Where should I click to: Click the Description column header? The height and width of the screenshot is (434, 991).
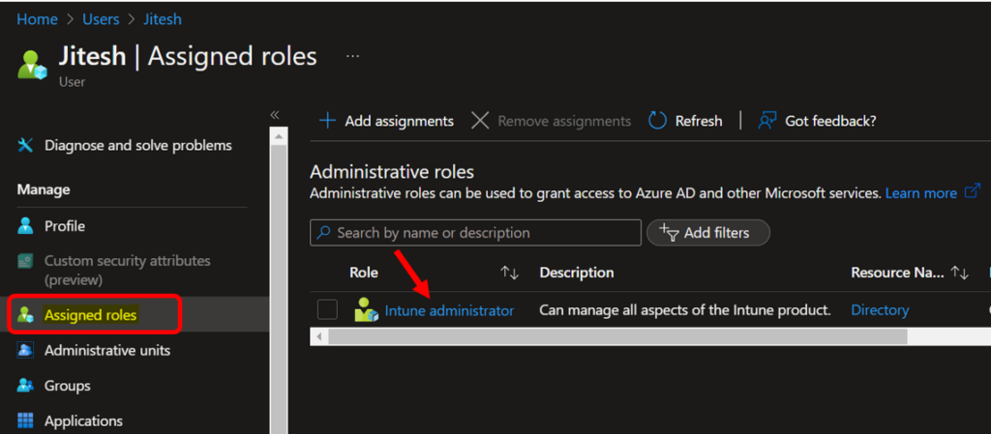[577, 273]
